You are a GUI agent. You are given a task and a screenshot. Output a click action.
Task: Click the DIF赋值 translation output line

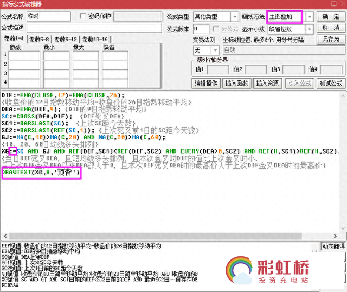click(81, 246)
